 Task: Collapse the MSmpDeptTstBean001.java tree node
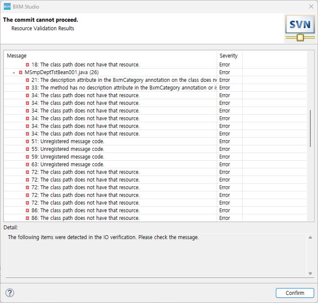click(14, 72)
